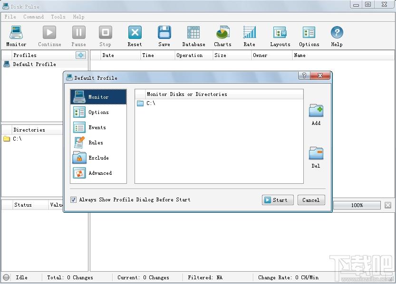Open the File menu
The height and width of the screenshot is (284, 396).
pyautogui.click(x=10, y=17)
